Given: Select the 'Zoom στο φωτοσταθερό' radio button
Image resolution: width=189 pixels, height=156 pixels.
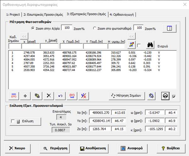Looking at the screenshot, I should click(x=95, y=29).
